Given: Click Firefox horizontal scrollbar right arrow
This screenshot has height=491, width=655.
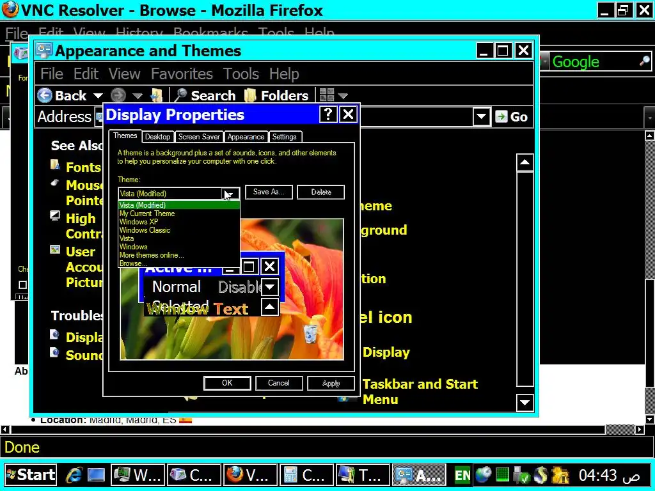Looking at the screenshot, I should click(x=640, y=429).
